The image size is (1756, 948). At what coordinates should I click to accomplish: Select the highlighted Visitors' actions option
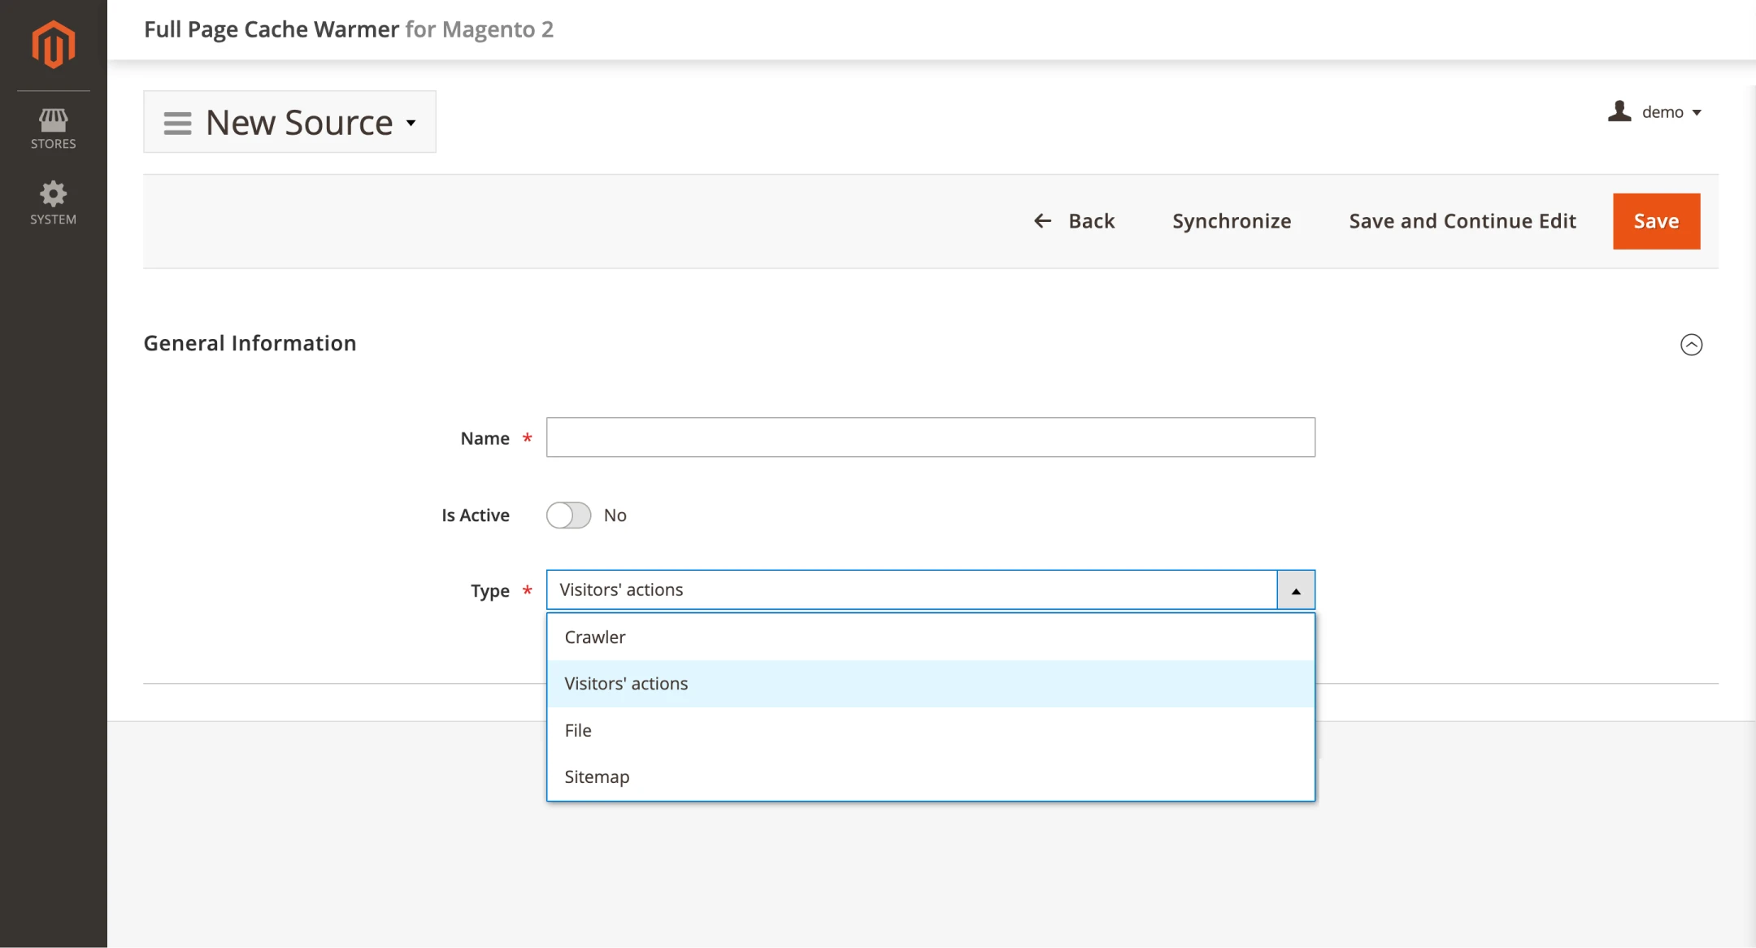[x=626, y=684]
